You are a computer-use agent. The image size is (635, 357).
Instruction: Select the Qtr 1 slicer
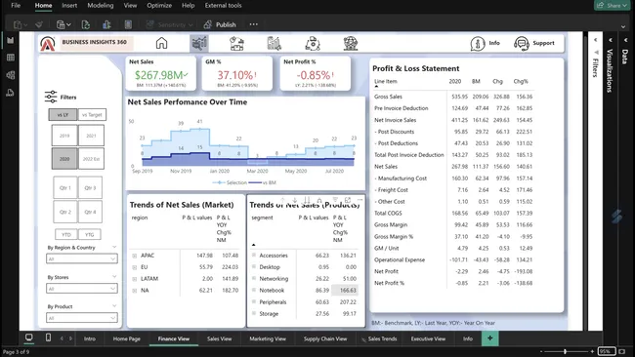click(x=65, y=187)
